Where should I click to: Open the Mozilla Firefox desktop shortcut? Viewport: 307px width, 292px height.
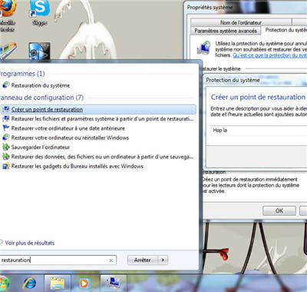7,15
